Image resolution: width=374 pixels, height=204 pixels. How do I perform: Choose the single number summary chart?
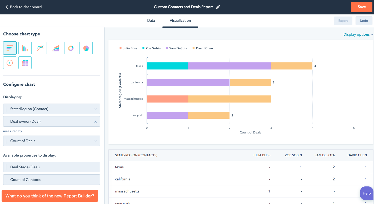(10, 63)
